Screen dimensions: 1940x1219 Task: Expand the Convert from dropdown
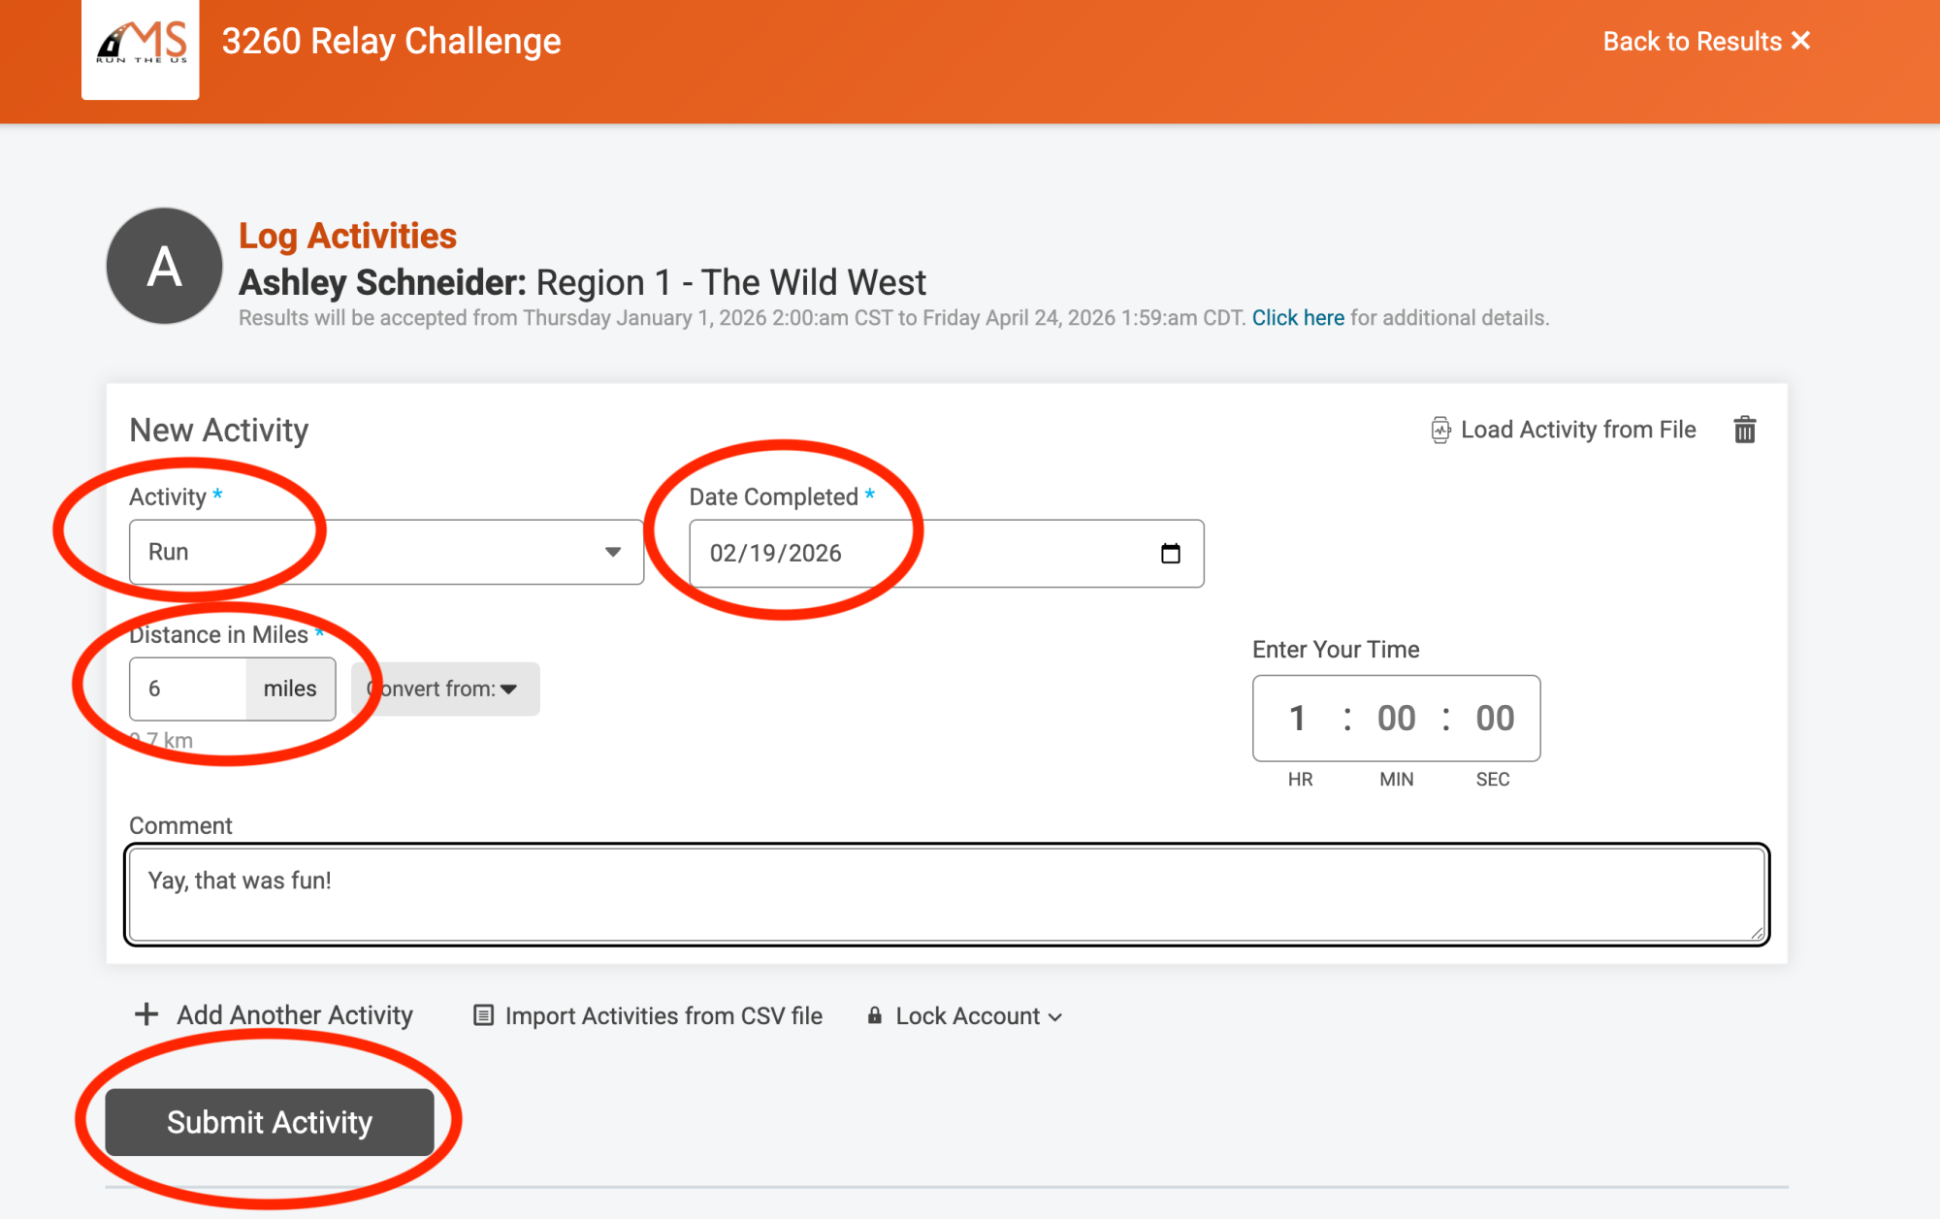point(445,689)
